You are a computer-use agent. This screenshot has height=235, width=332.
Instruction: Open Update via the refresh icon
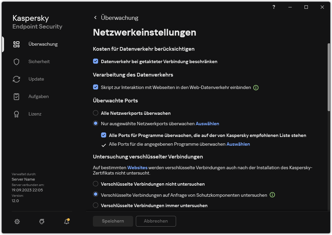pos(16,79)
